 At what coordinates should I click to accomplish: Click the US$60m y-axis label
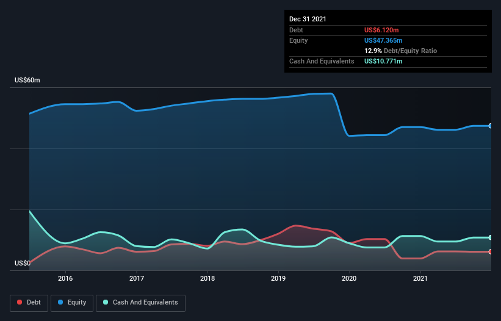pyautogui.click(x=27, y=80)
